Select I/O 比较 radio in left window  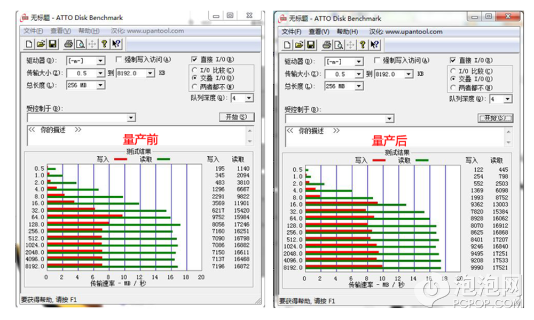click(195, 70)
